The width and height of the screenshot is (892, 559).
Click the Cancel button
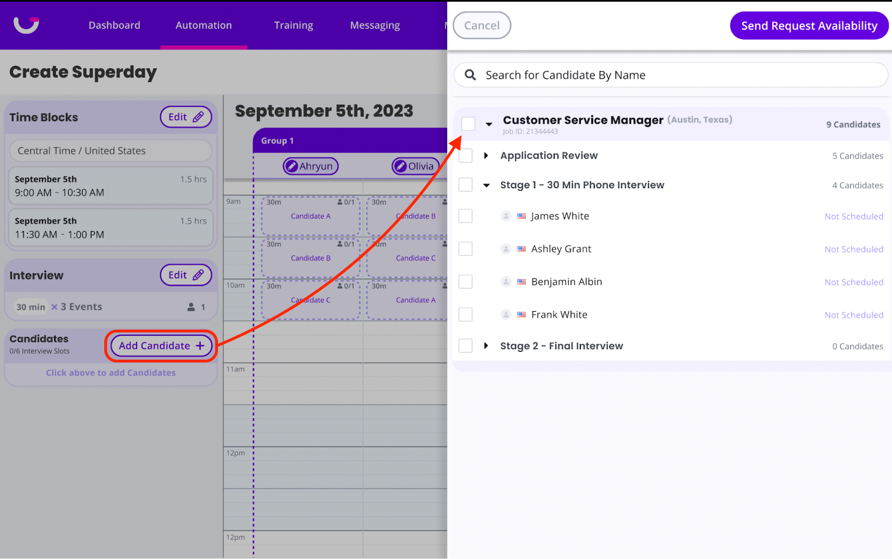482,26
